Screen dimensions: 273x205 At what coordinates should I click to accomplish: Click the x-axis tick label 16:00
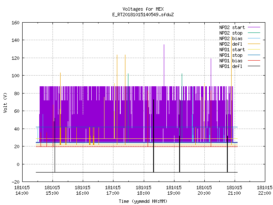(x=82, y=193)
